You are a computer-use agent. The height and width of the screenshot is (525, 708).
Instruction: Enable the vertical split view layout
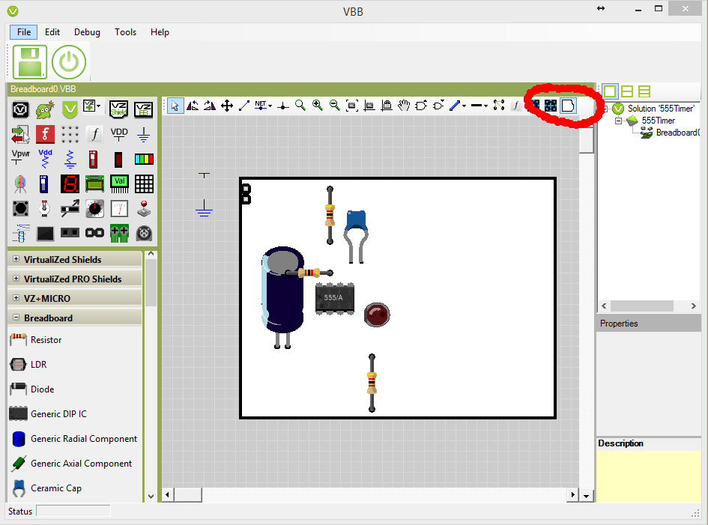coord(644,91)
